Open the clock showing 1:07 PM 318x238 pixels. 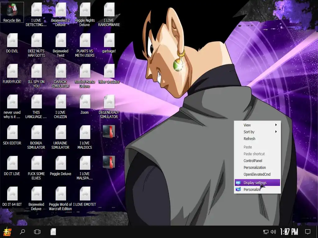[x=289, y=232]
